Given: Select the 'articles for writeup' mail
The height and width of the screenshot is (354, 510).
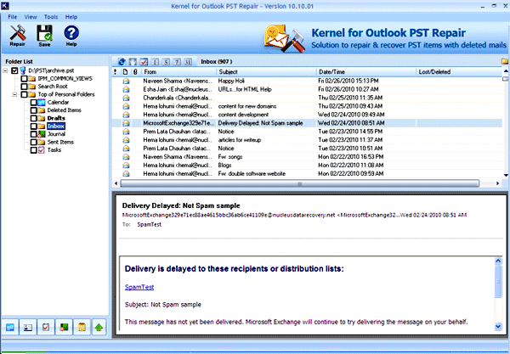Looking at the screenshot, I should (307, 140).
